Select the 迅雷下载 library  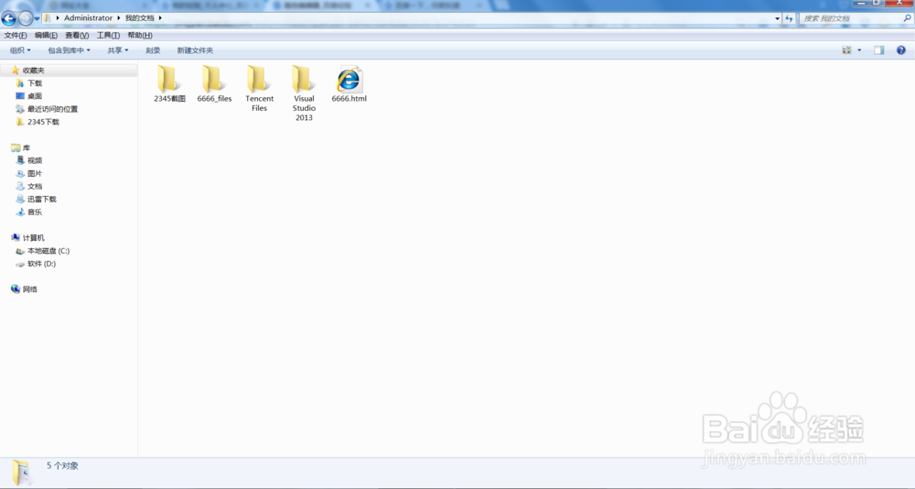[x=41, y=200]
